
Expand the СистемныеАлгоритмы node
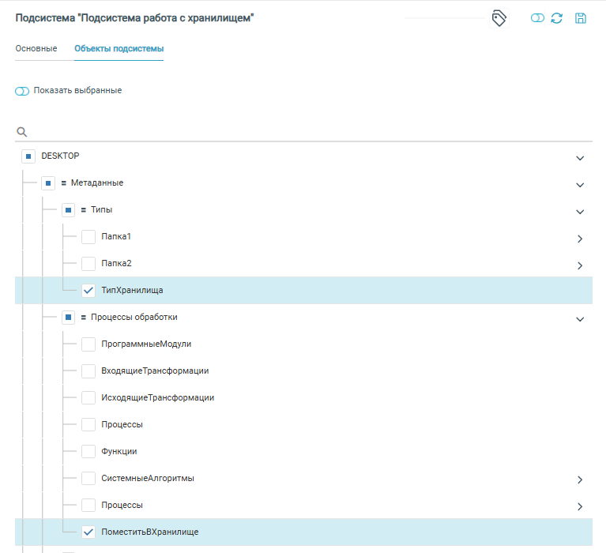(x=580, y=480)
